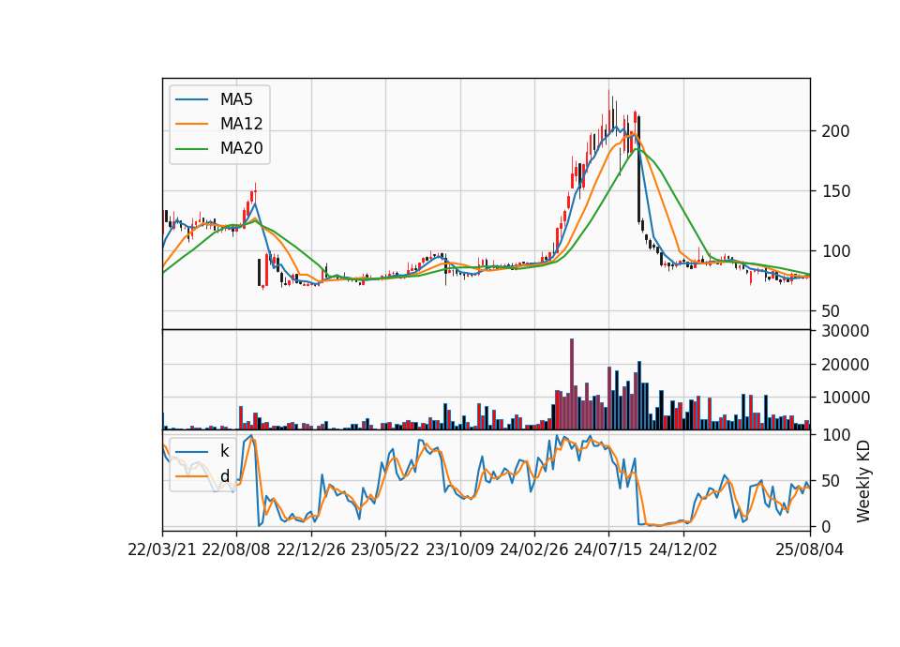The image size is (900, 647).
Task: Click the tallest volume bar near 30000
Action: [x=572, y=384]
